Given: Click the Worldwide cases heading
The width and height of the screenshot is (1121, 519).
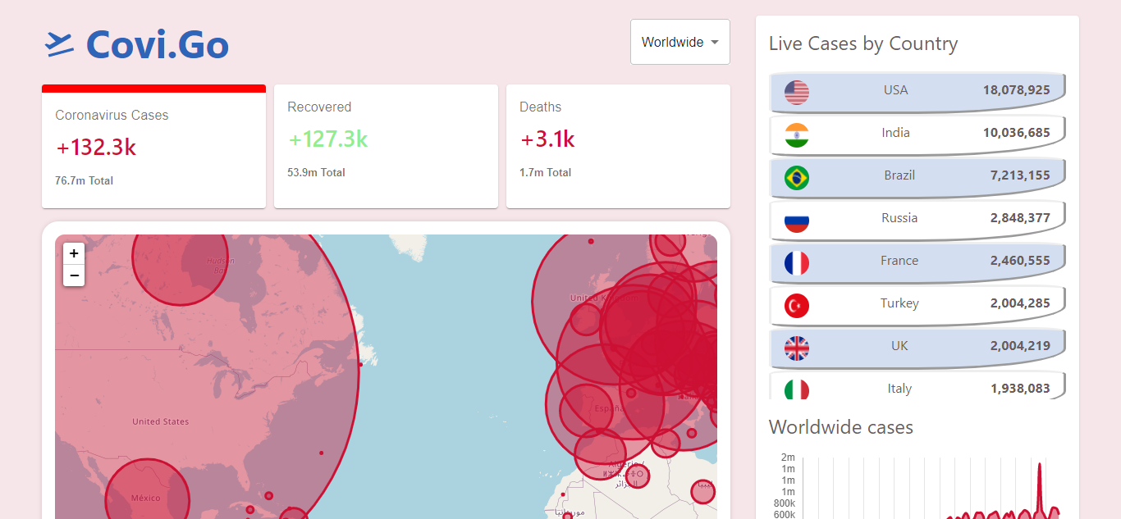Looking at the screenshot, I should (x=841, y=427).
